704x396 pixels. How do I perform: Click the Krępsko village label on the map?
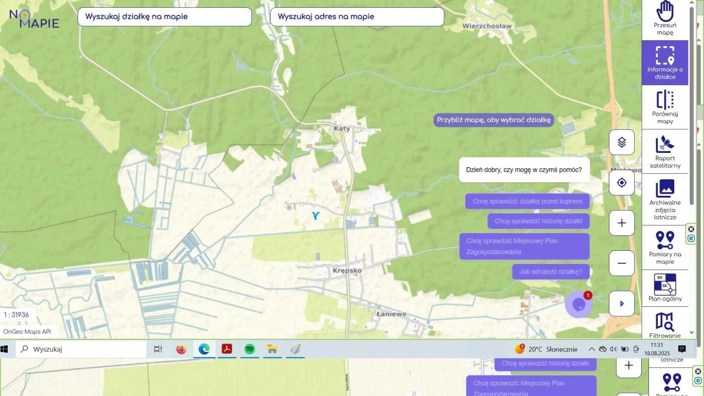tap(348, 271)
